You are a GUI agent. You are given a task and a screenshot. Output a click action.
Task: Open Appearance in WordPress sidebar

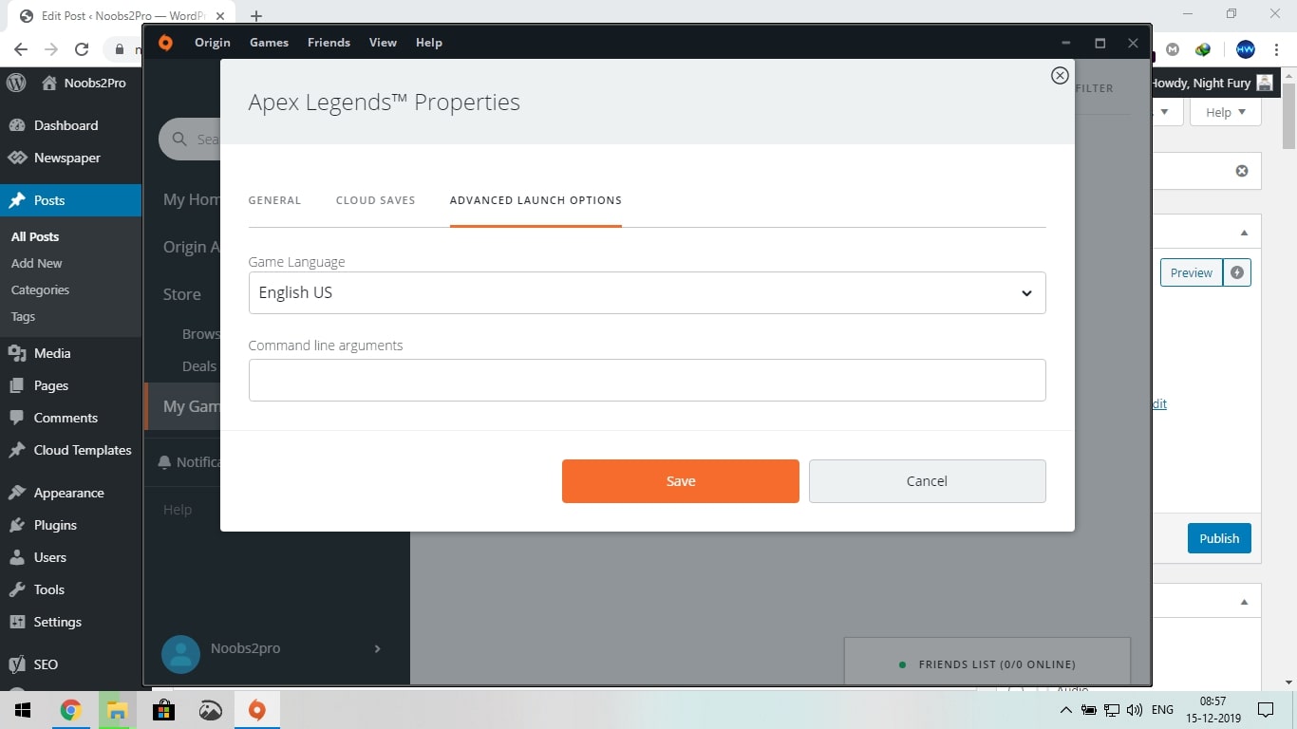(x=70, y=493)
